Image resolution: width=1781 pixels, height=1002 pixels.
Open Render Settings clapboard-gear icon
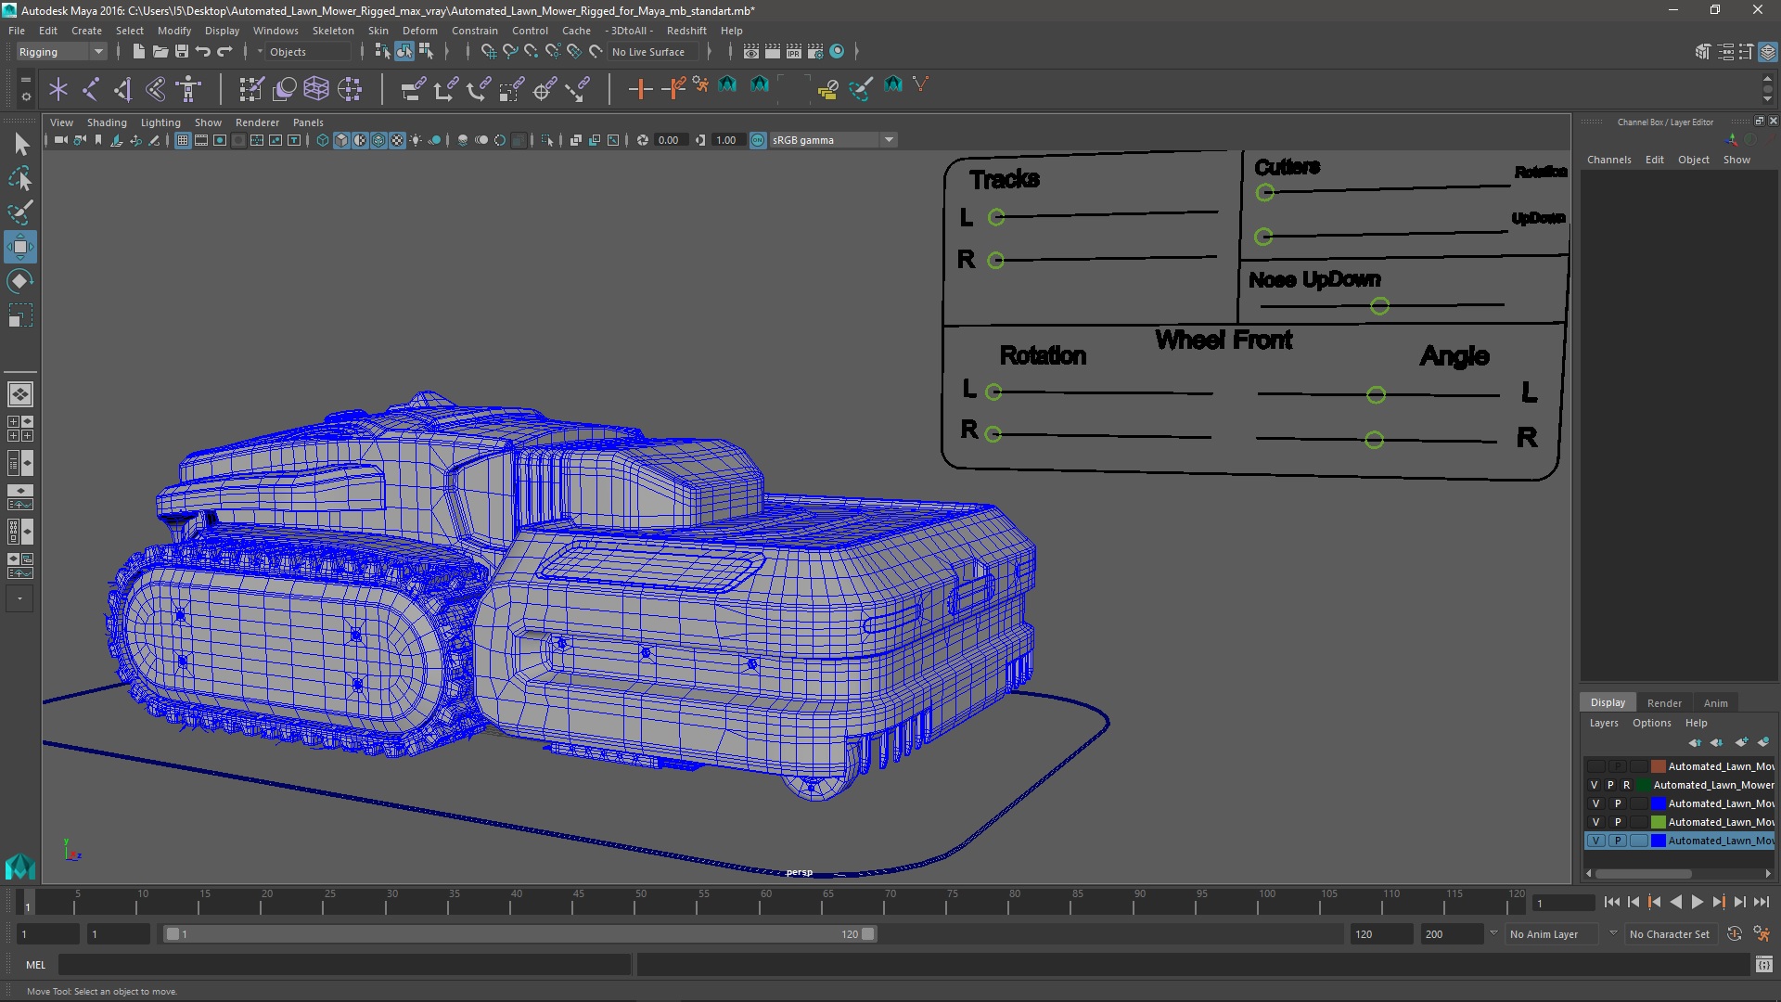[815, 52]
